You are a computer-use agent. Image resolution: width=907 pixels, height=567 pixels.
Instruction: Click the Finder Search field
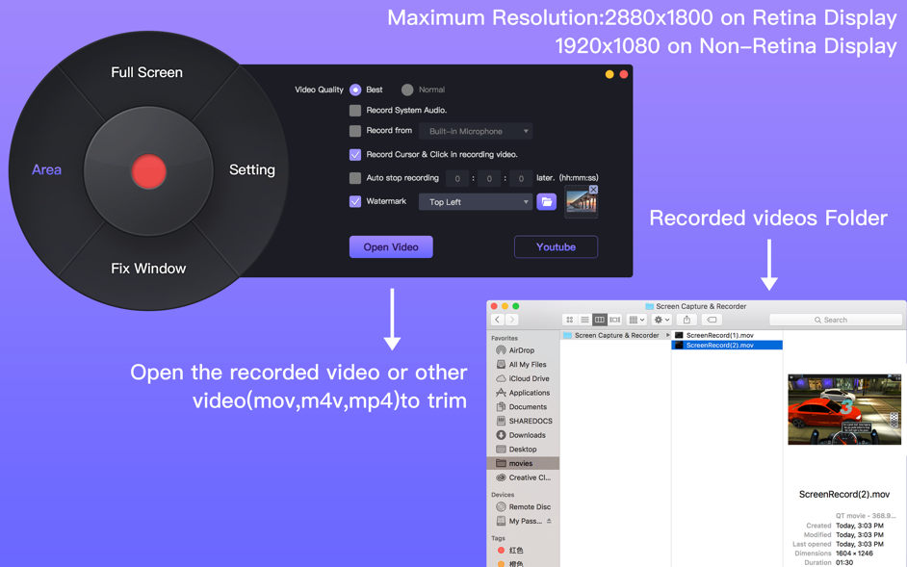coord(836,320)
